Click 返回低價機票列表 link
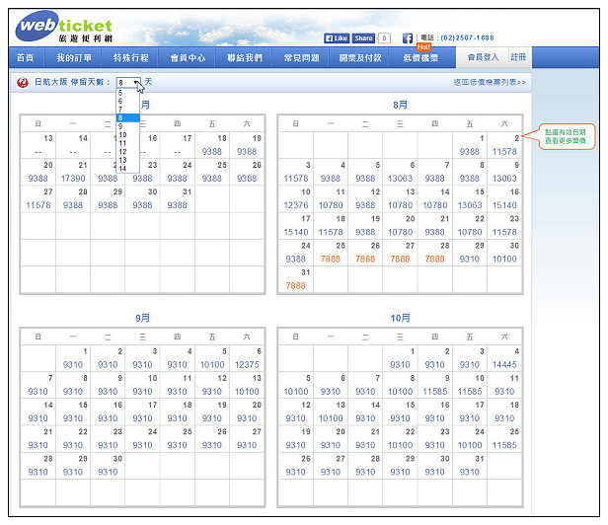The image size is (608, 525). [490, 83]
